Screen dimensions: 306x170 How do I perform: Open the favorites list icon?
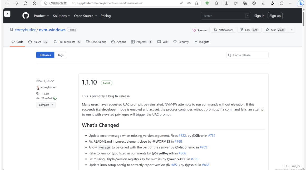pos(235,3)
